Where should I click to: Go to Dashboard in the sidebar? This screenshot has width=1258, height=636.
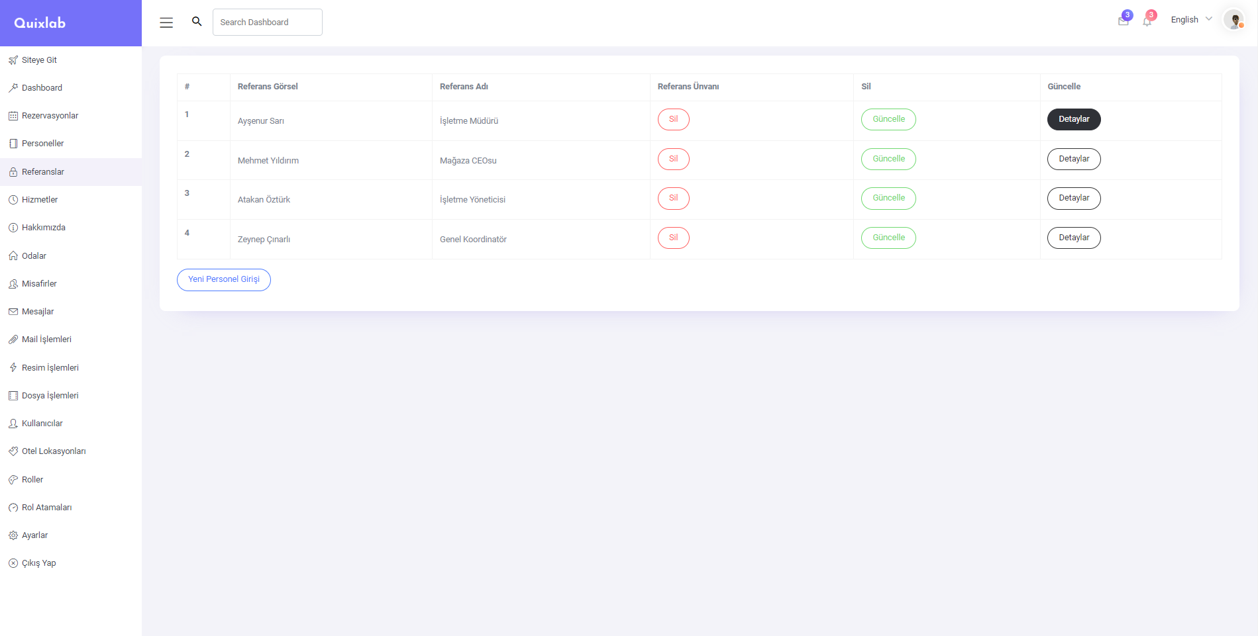71,88
